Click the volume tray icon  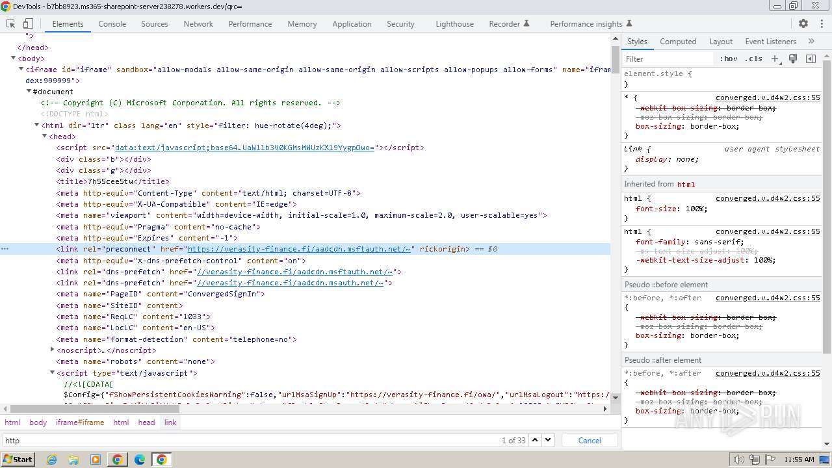coord(738,460)
